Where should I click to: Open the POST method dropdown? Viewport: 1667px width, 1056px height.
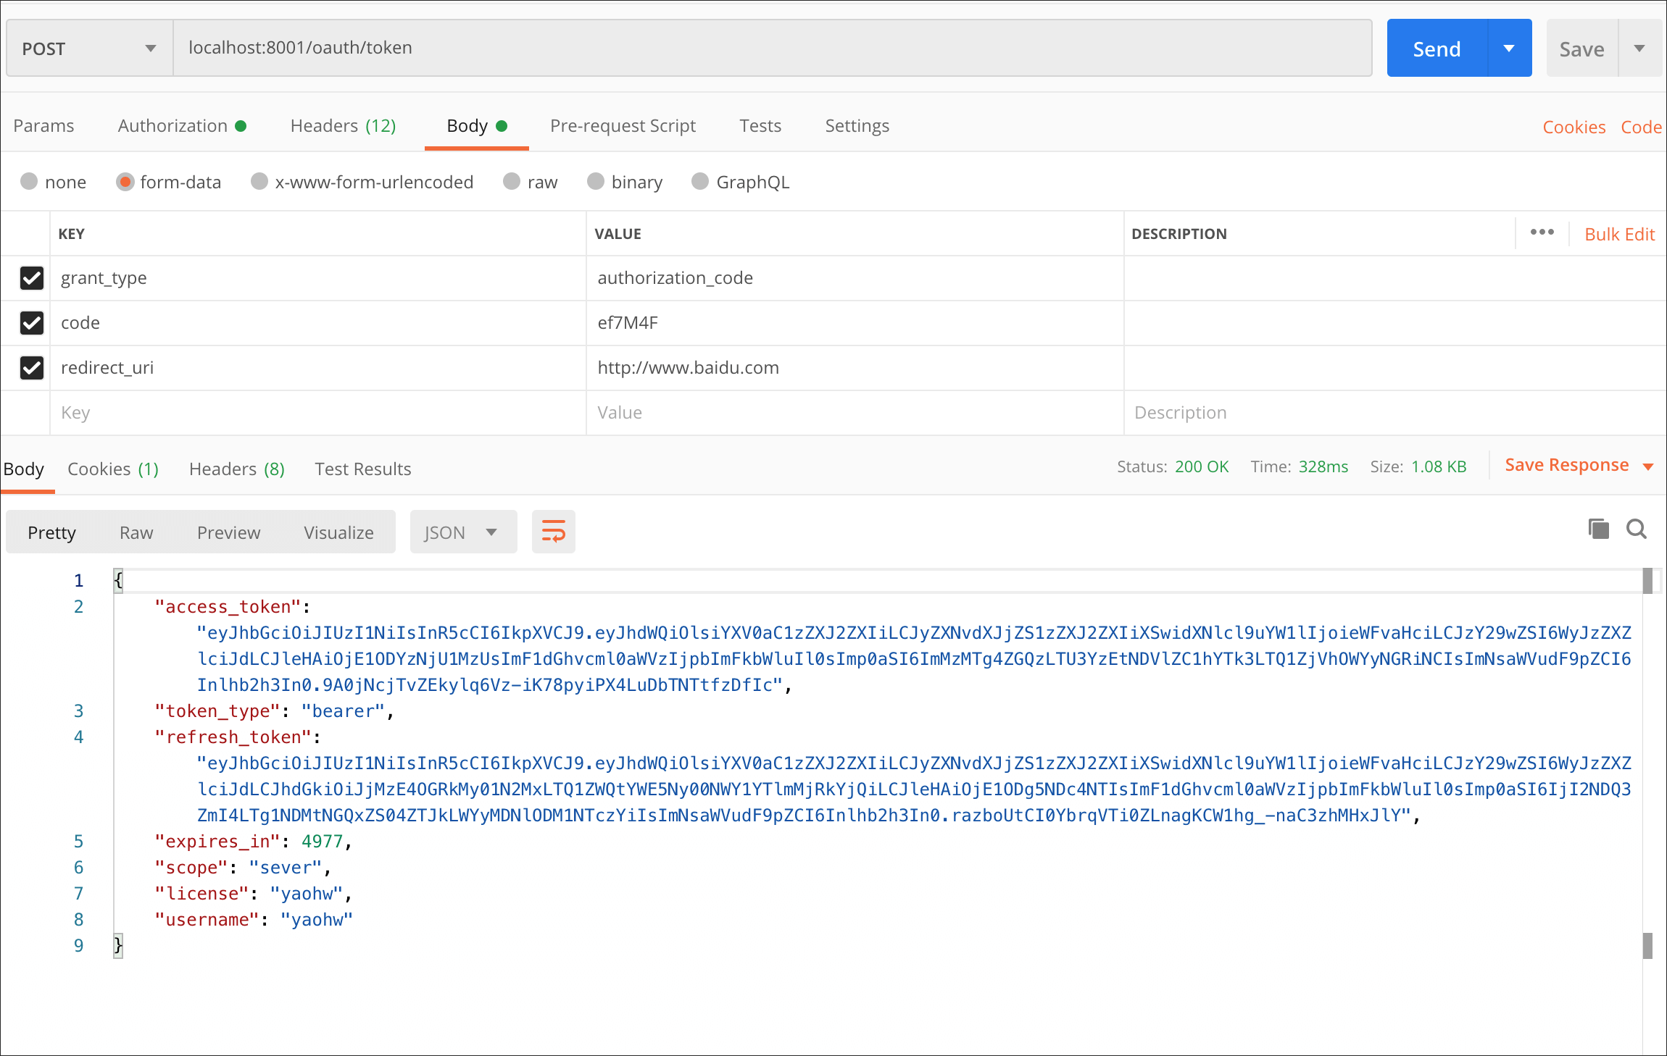pos(89,49)
